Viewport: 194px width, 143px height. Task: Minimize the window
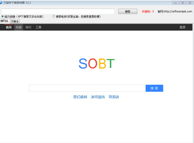coord(175,3)
